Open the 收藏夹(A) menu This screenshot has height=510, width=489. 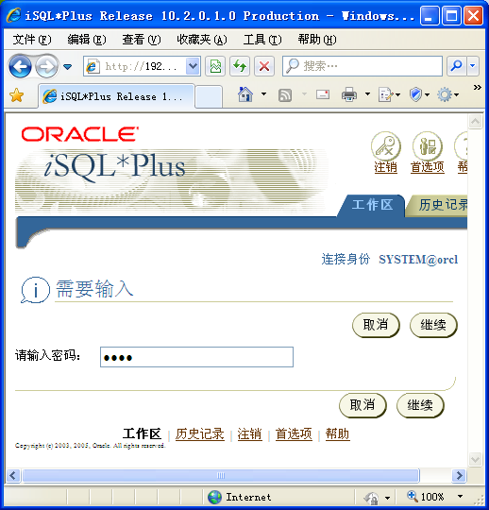202,40
